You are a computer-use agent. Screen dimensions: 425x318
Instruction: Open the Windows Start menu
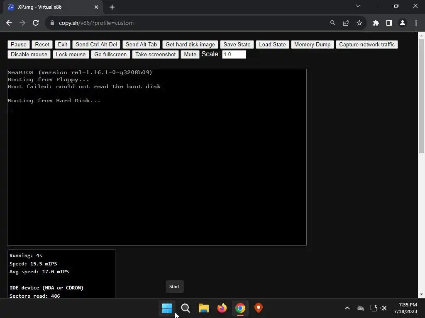[167, 308]
